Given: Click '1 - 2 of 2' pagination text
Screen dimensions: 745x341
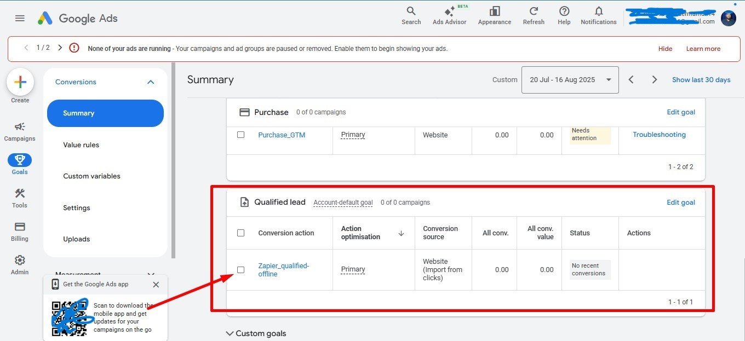Looking at the screenshot, I should point(680,167).
